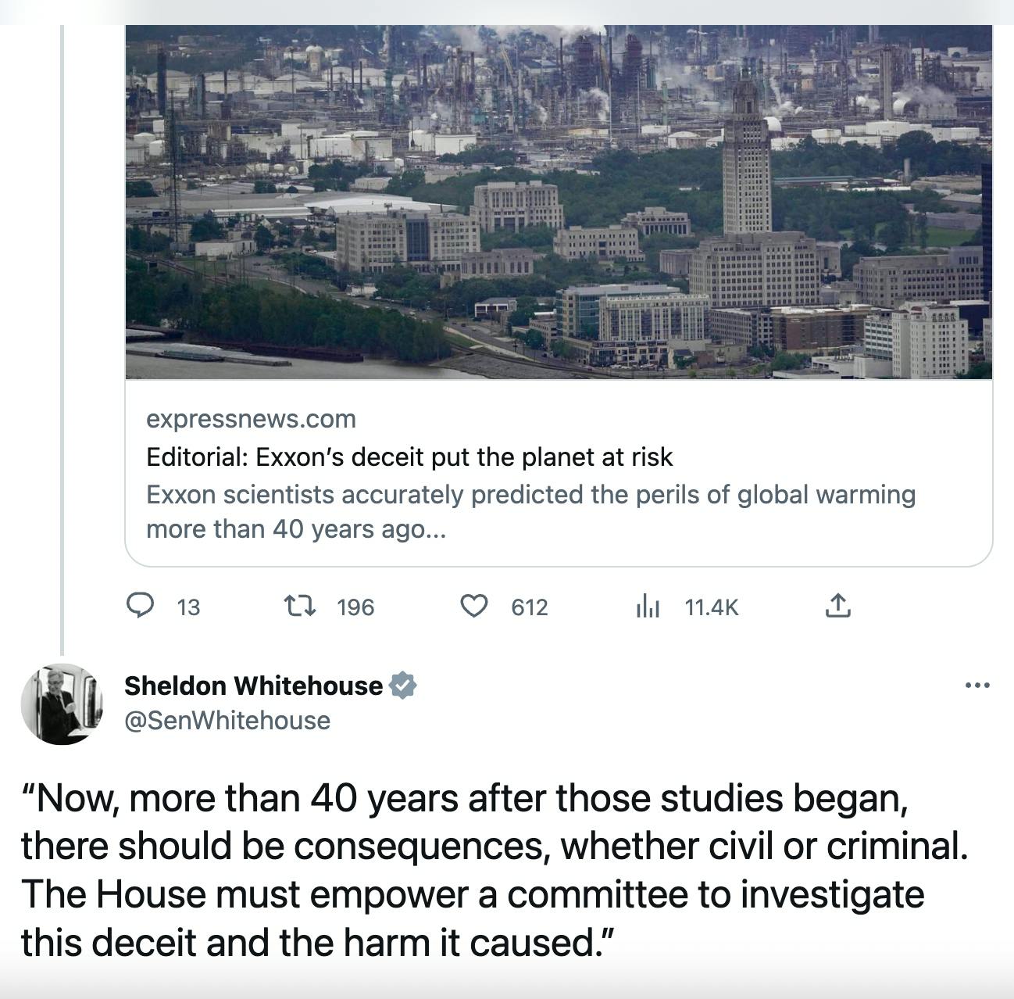Click the share upload icon
Viewport: 1014px width, 999px height.
point(837,606)
